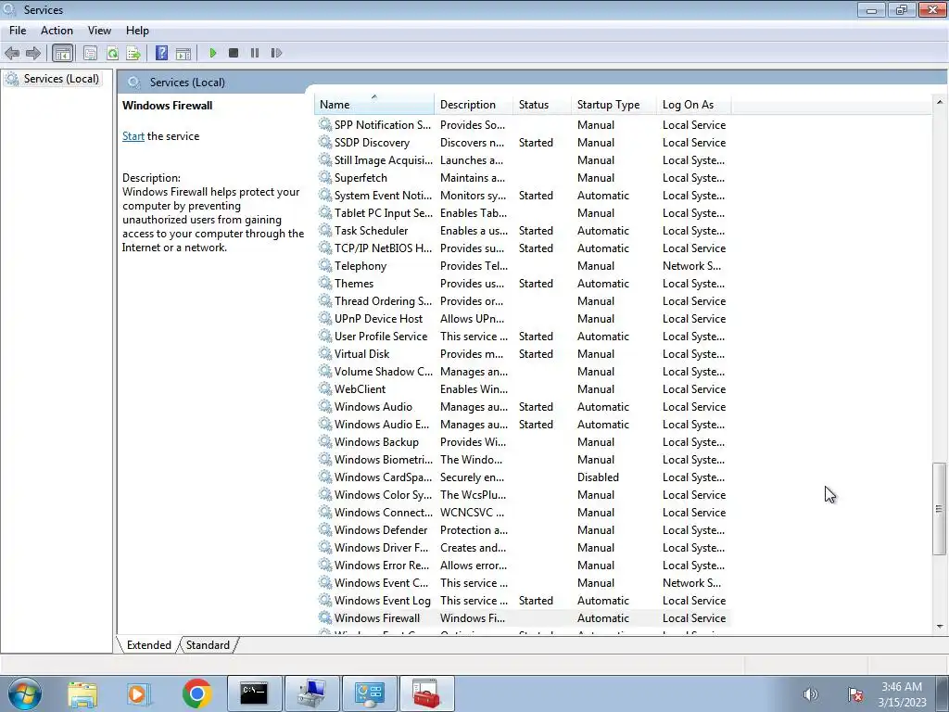Open Windows Explorer from the taskbar
Screen dimensions: 949x712
pyautogui.click(x=82, y=693)
